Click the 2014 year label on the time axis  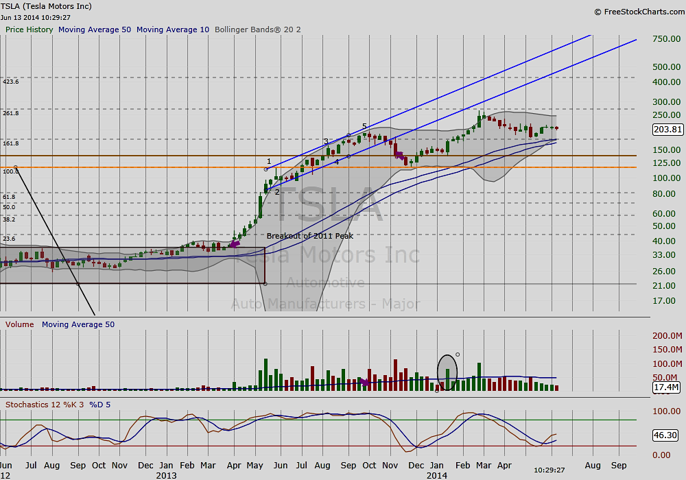[436, 475]
